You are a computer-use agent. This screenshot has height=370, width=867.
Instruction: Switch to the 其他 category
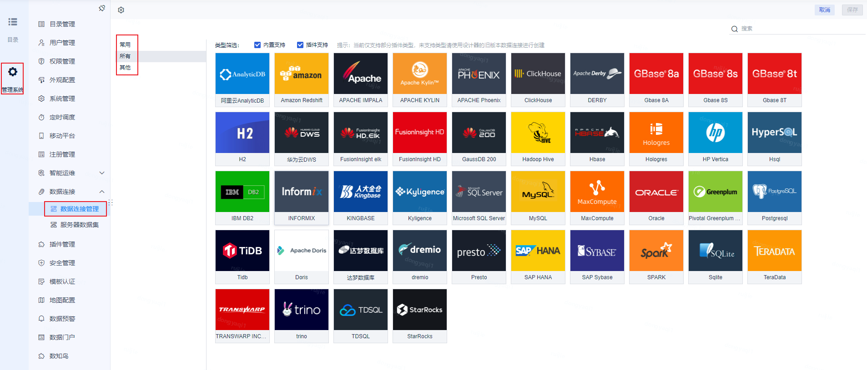(x=125, y=68)
